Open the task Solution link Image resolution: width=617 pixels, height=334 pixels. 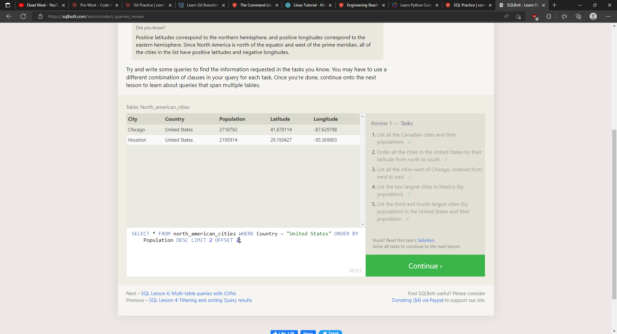pos(425,240)
